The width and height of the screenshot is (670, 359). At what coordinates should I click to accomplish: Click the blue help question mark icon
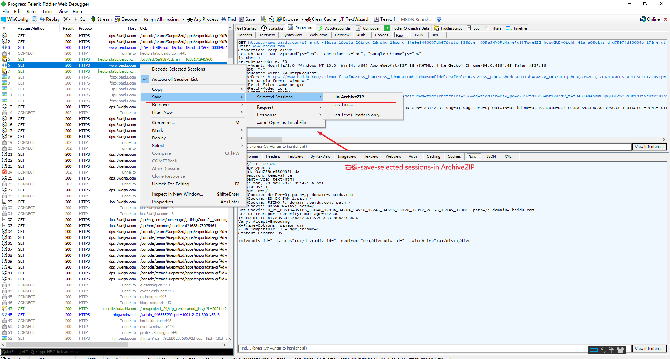[x=439, y=19]
